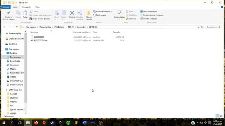Collapse the ribbon with the chevron
Image resolution: width=225 pixels, height=126 pixels.
pyautogui.click(x=218, y=7)
